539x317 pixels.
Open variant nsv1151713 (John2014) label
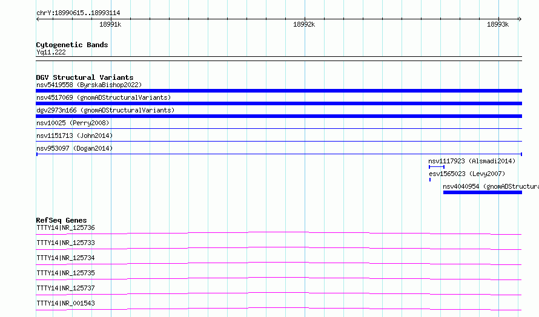click(74, 136)
